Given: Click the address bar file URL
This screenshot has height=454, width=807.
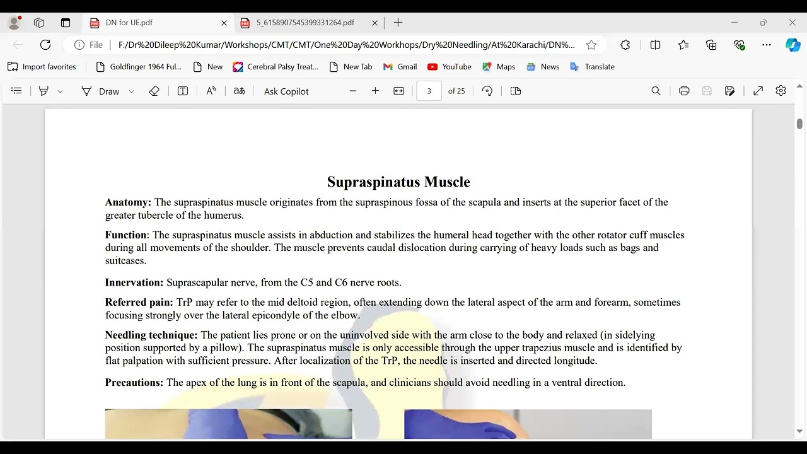Looking at the screenshot, I should pos(347,45).
